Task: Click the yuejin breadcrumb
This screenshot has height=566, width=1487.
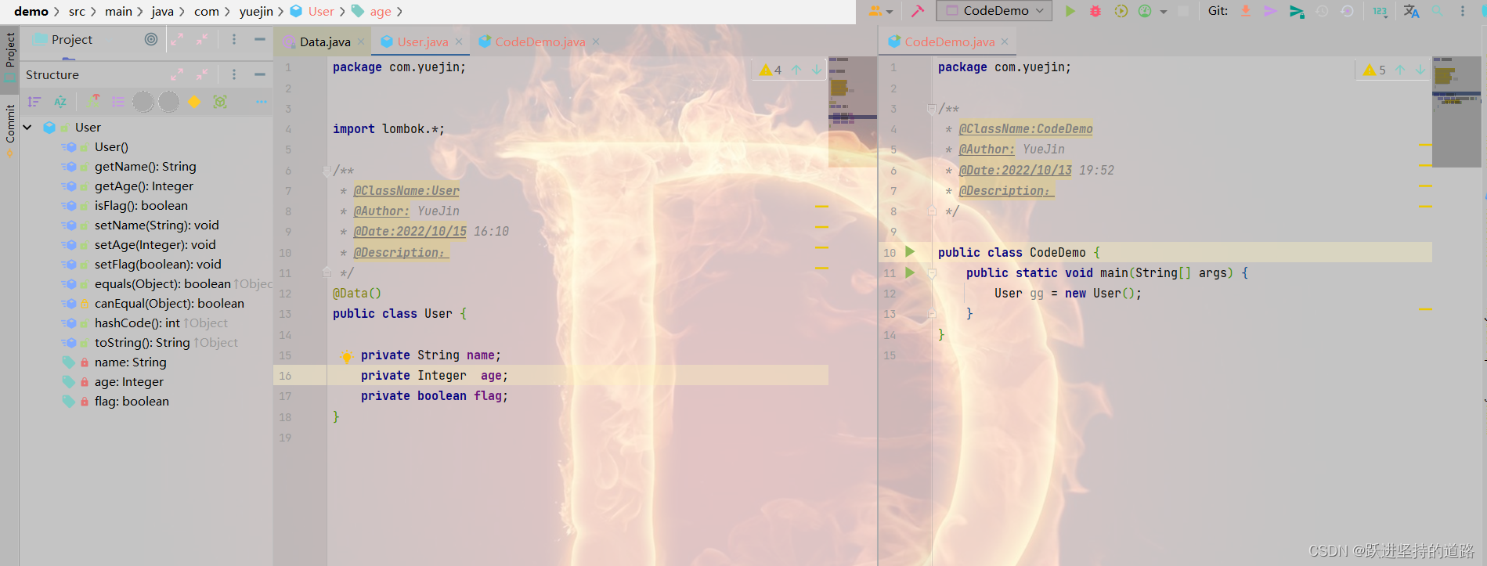Action: pyautogui.click(x=256, y=11)
